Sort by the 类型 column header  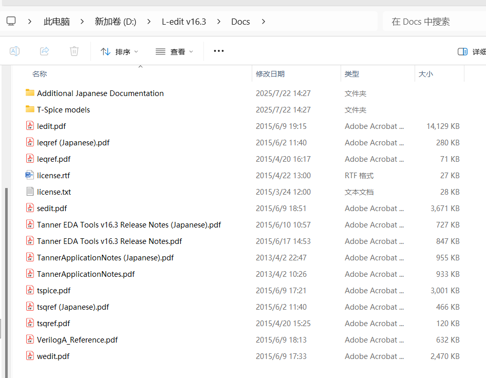[x=352, y=74]
